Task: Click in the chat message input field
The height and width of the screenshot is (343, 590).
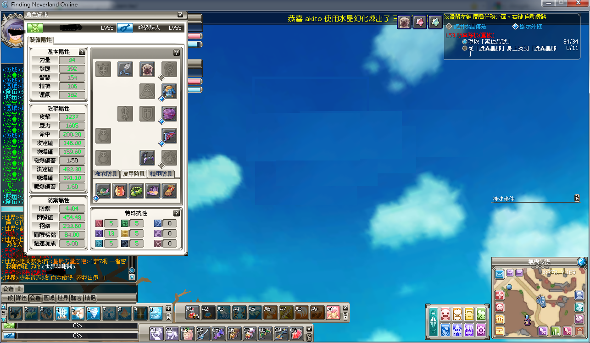Action: pyautogui.click(x=80, y=289)
